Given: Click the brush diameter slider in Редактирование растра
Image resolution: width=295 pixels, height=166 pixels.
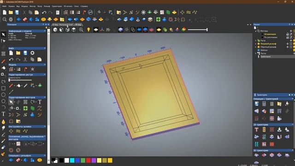Looking at the screenshot, I should [20, 80].
